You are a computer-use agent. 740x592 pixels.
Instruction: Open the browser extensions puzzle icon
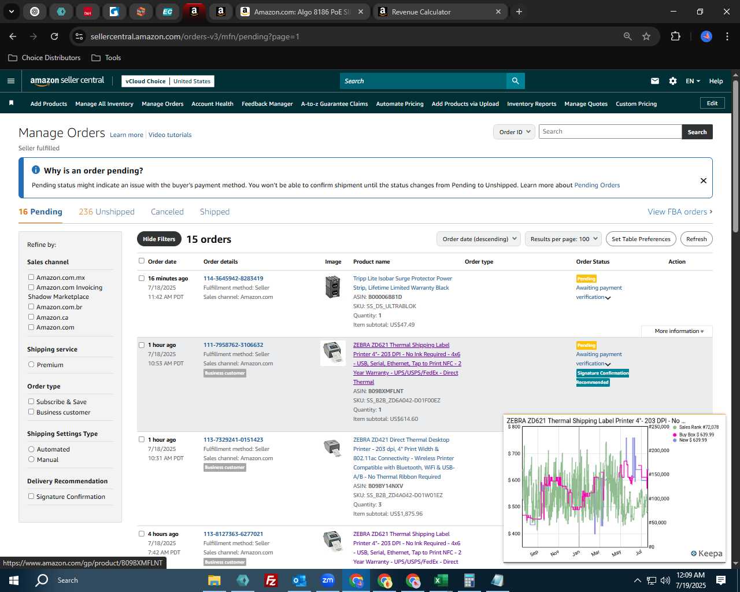click(x=675, y=36)
